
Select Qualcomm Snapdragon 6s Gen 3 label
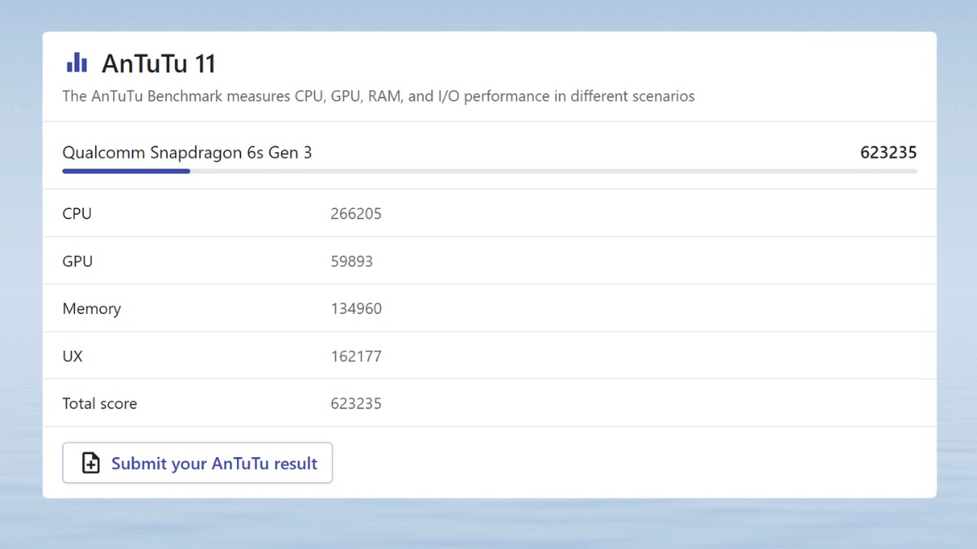tap(187, 152)
